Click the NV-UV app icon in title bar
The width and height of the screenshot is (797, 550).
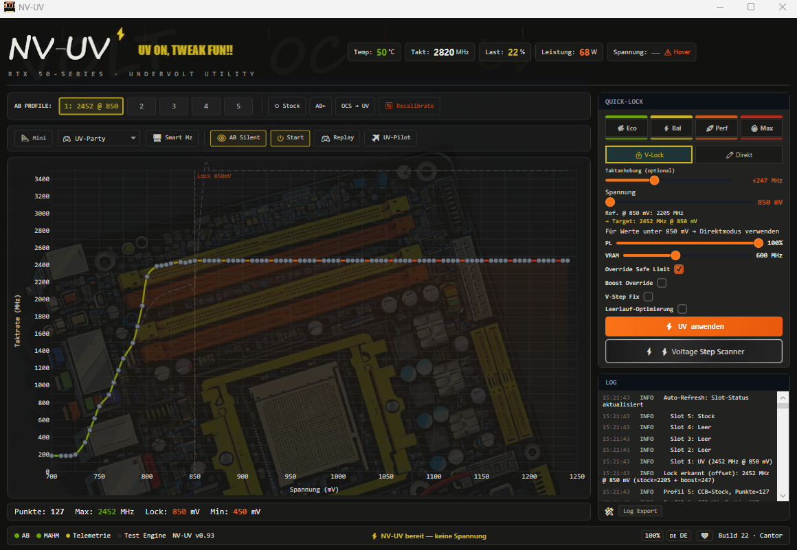click(9, 7)
